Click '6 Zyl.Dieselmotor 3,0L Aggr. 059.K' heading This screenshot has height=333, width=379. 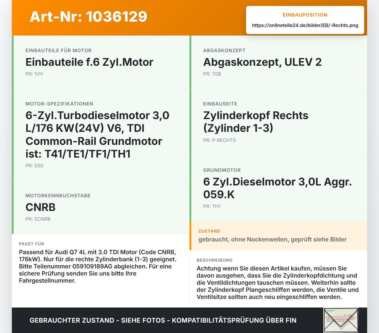[277, 188]
